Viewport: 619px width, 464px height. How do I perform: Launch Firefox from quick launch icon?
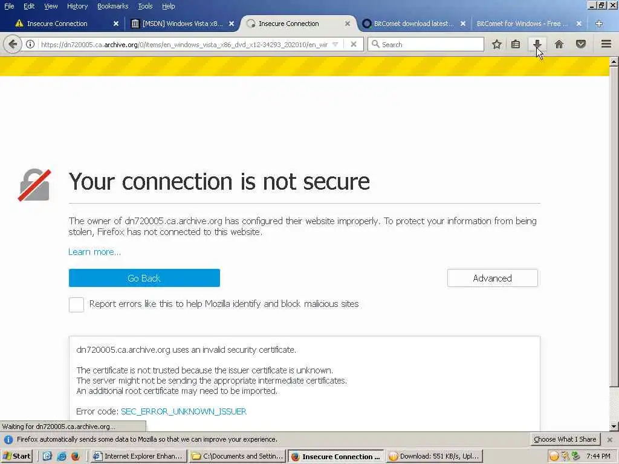coord(75,456)
